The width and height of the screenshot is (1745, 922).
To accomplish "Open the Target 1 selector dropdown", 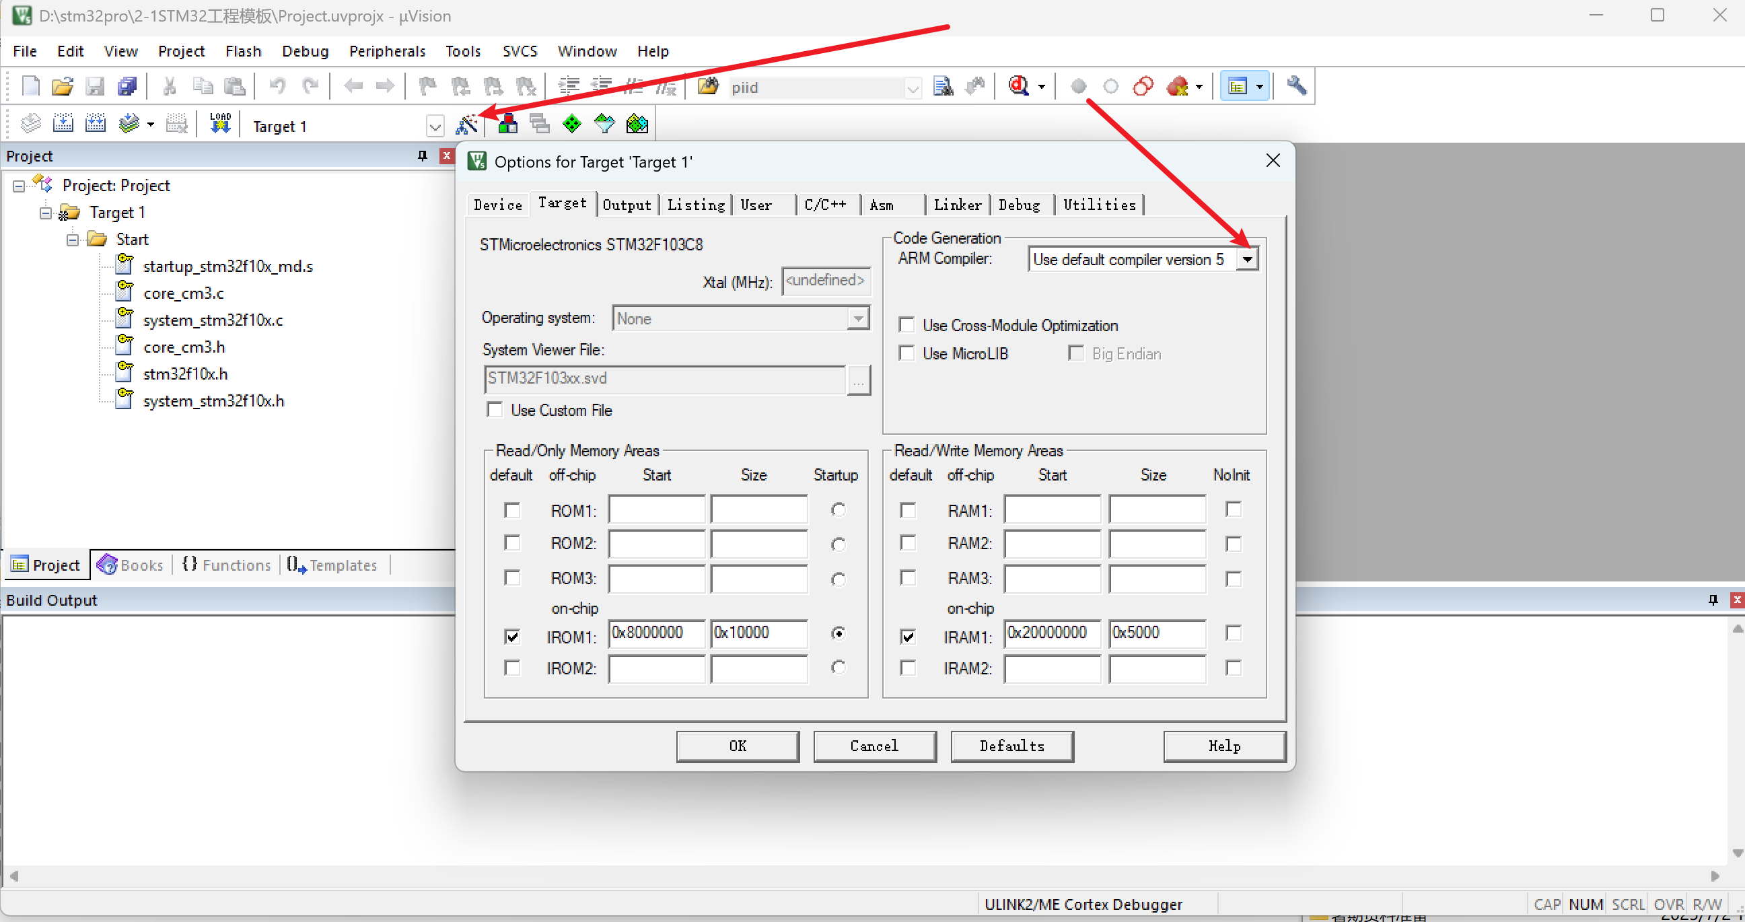I will pyautogui.click(x=435, y=126).
